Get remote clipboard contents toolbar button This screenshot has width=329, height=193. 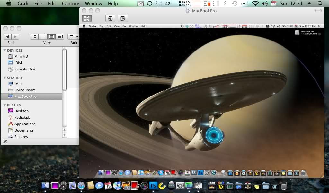coord(110,18)
